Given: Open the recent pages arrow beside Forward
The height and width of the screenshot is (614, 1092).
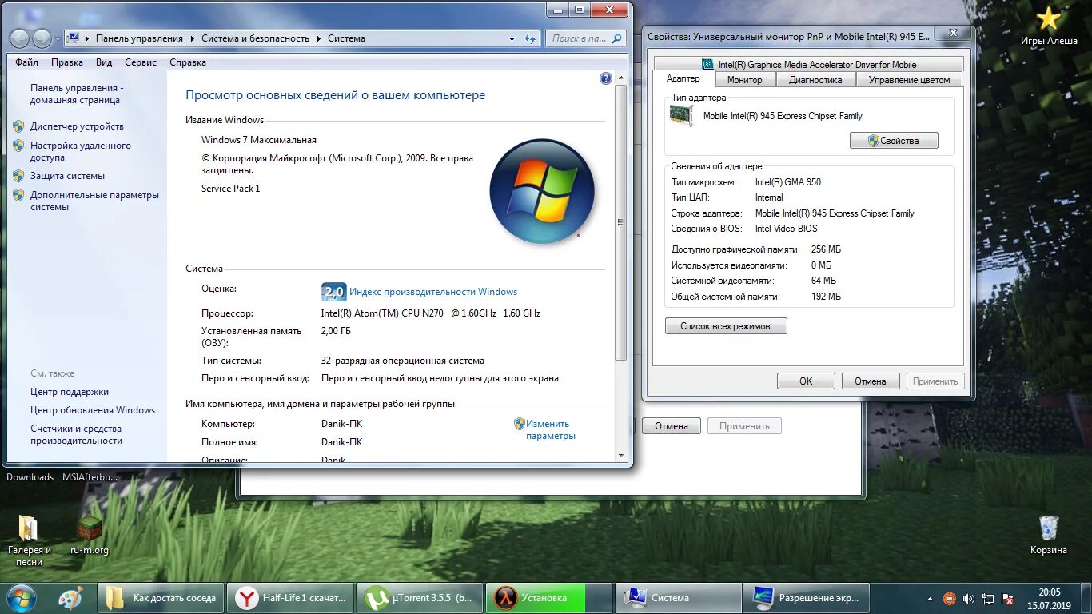Looking at the screenshot, I should click(x=57, y=38).
